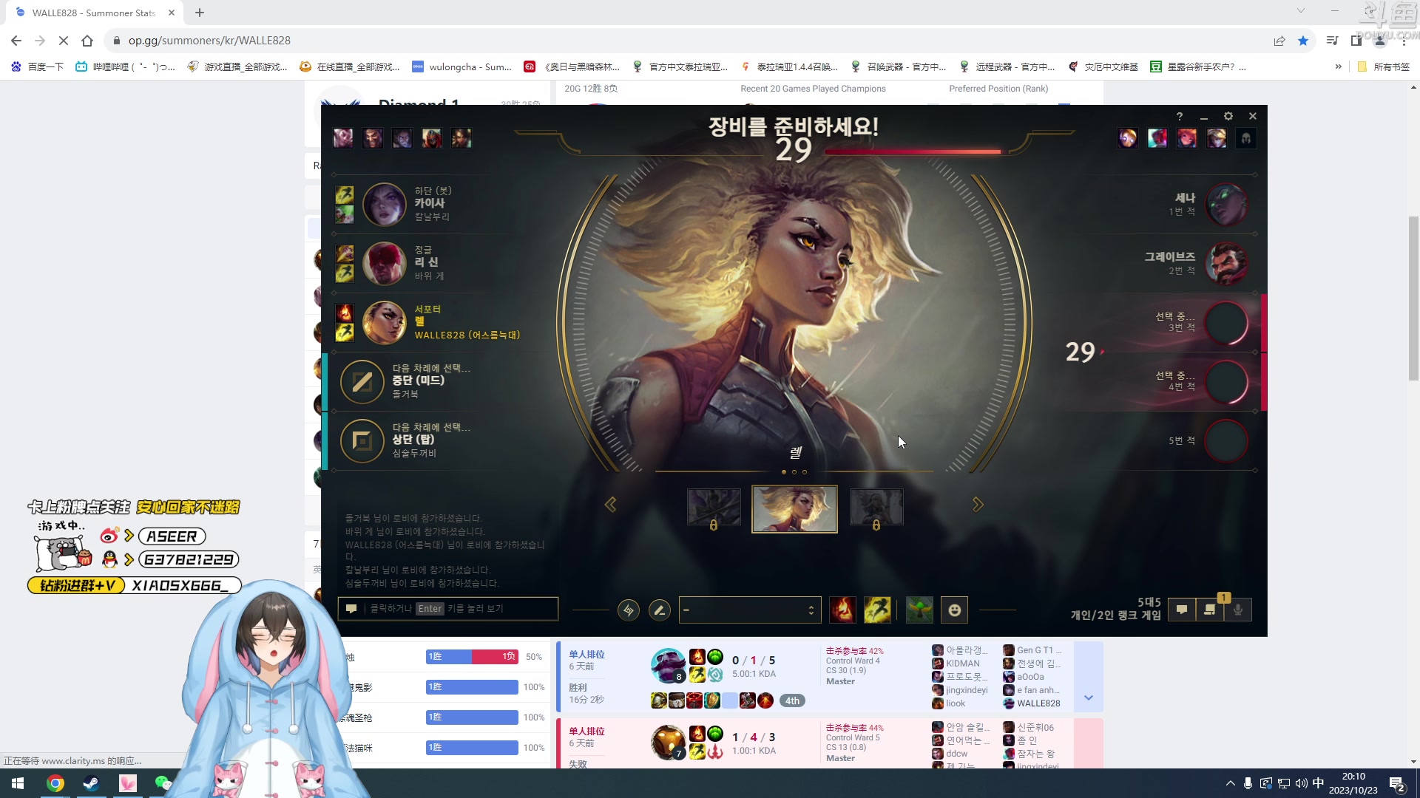Screen dimensions: 1420x798
Task: Expand the first match details chevron
Action: tap(1089, 698)
